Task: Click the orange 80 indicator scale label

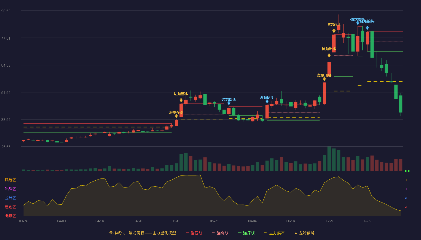Action: point(406,180)
